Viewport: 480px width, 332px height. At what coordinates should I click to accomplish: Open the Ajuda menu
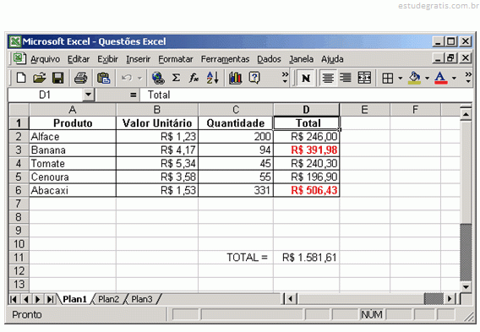(332, 59)
